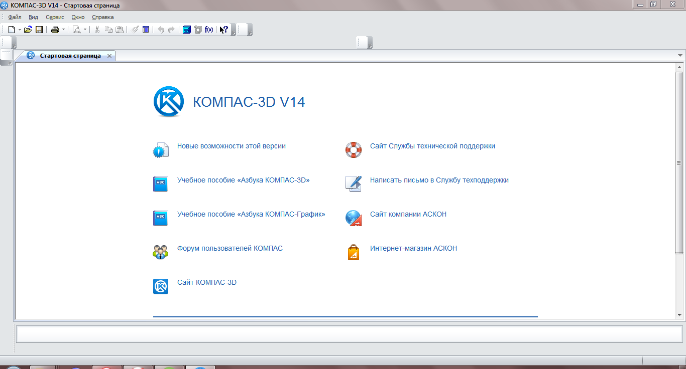Open the Справка menu

point(103,17)
